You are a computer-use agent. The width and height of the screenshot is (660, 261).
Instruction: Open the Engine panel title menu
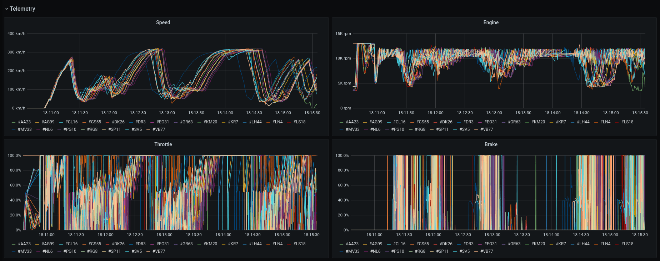tap(491, 22)
